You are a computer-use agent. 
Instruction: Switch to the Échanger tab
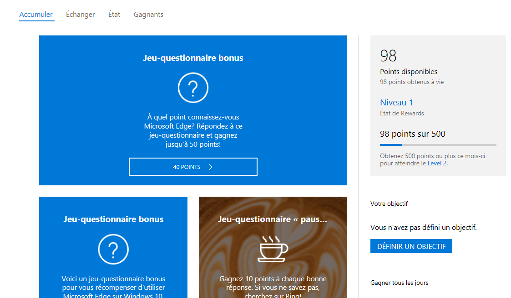tap(80, 15)
